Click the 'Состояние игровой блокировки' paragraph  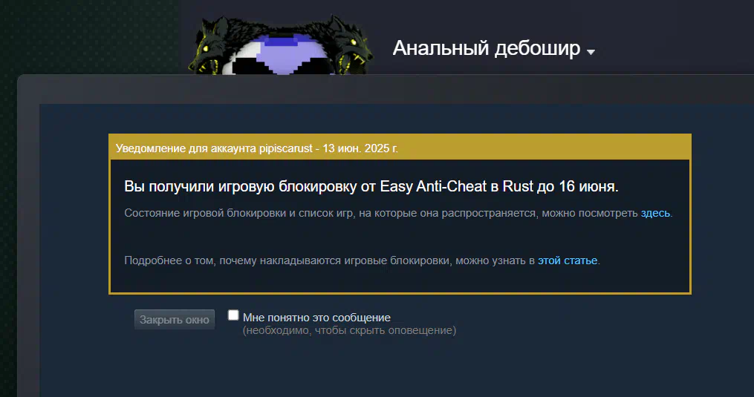[398, 213]
